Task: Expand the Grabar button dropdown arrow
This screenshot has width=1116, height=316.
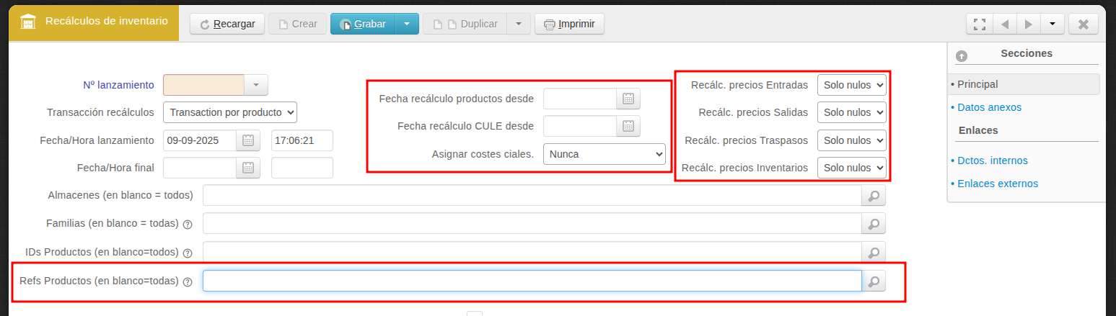Action: pos(407,24)
